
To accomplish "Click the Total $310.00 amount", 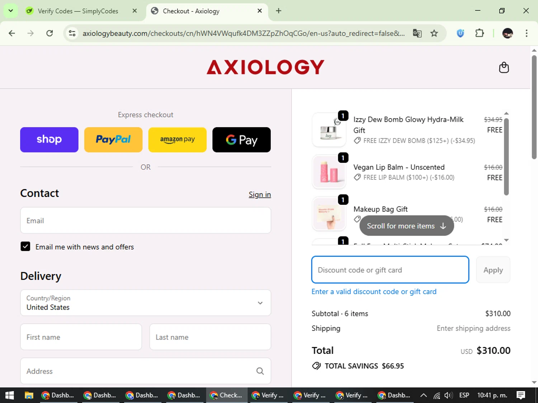I will pyautogui.click(x=493, y=350).
